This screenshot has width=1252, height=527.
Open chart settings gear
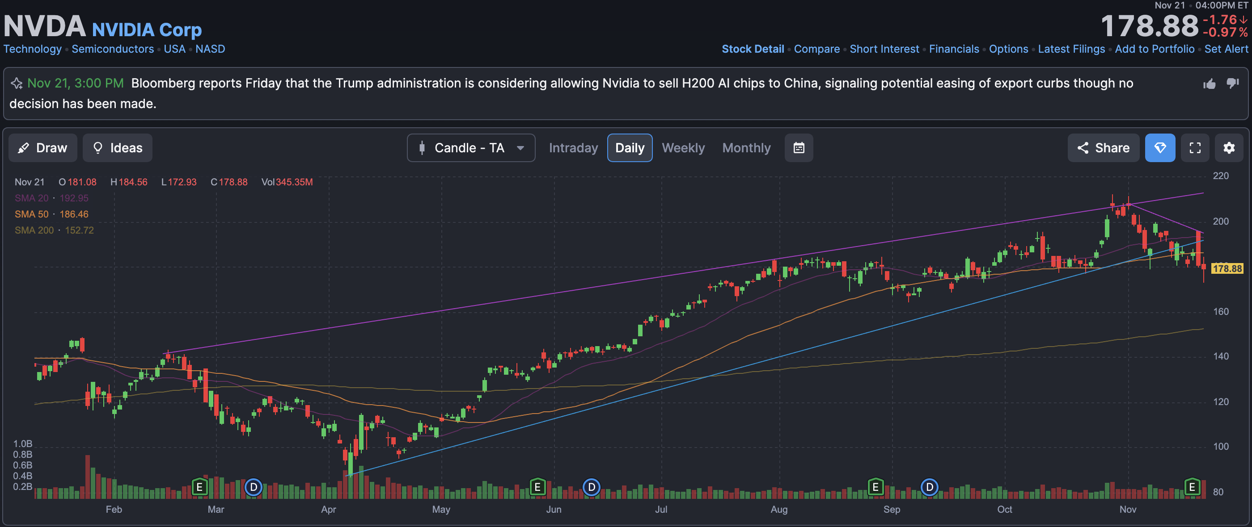tap(1229, 147)
